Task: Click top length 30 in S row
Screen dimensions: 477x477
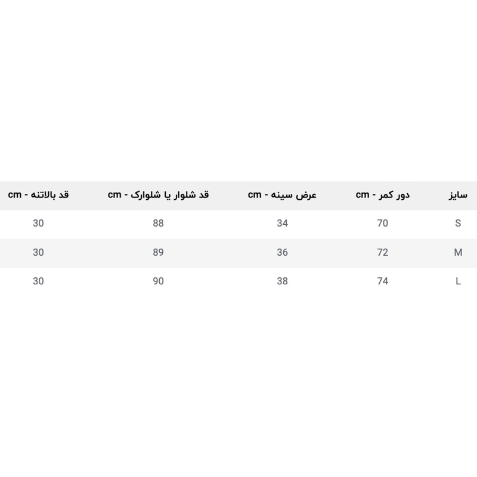Action: (38, 223)
